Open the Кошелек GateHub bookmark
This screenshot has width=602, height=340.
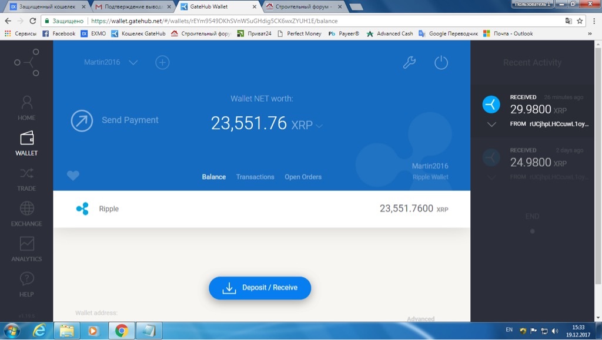tap(138, 33)
